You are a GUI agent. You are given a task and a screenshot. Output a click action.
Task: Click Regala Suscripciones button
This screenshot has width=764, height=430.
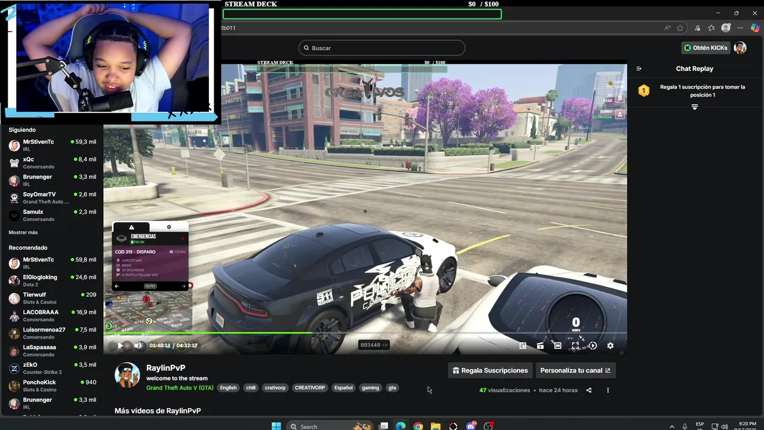click(x=490, y=370)
